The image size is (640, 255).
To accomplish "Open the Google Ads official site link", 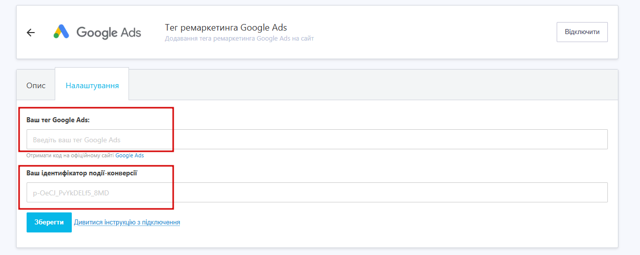I will (130, 156).
